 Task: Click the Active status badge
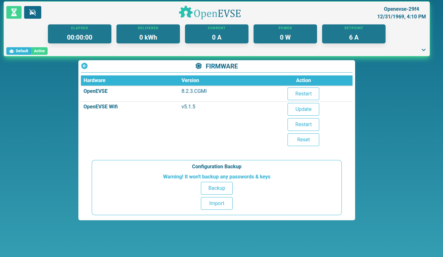pos(39,51)
